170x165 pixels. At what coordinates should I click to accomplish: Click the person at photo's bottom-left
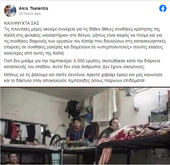click(x=12, y=158)
